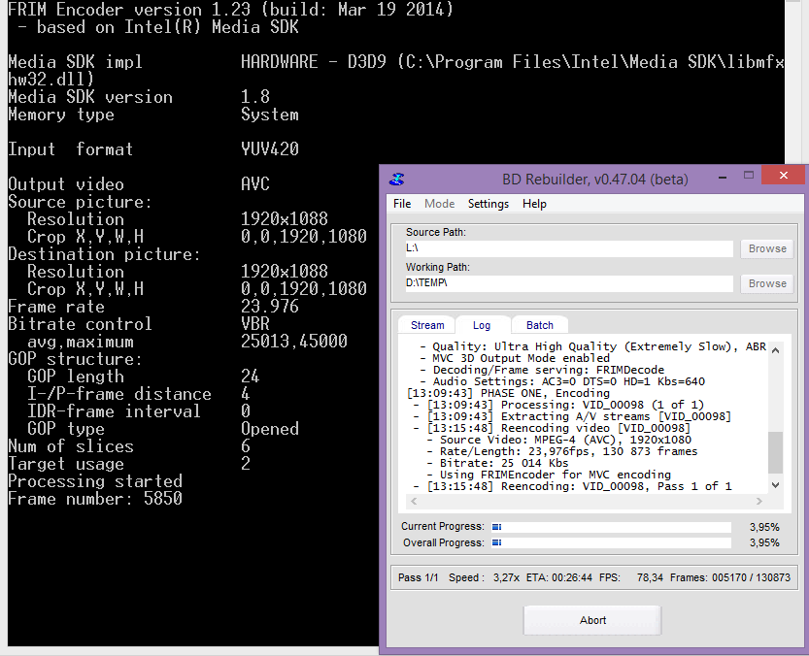The width and height of the screenshot is (809, 656).
Task: Click the BD Rebuilder app icon in title bar
Action: click(396, 179)
